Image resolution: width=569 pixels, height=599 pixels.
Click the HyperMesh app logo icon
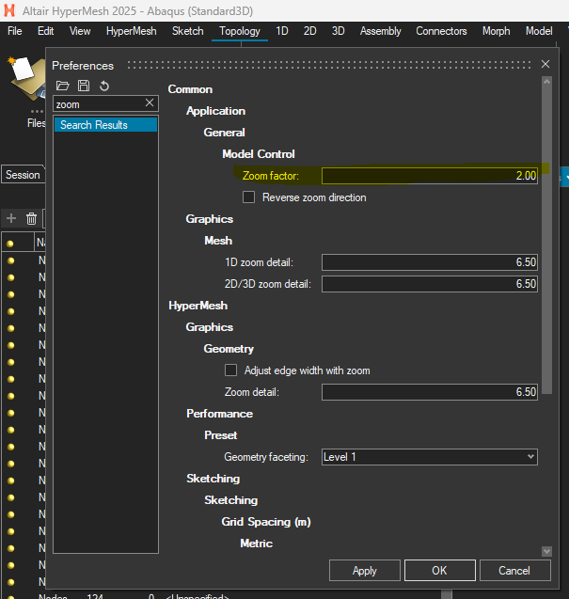tap(9, 10)
